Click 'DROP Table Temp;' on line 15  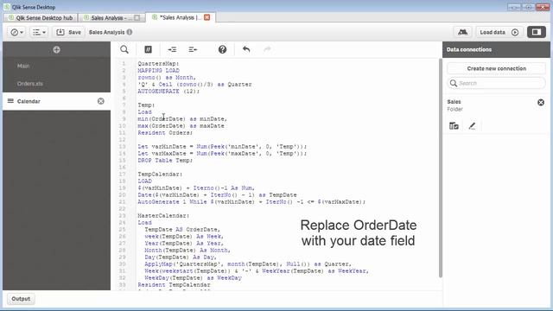click(165, 161)
